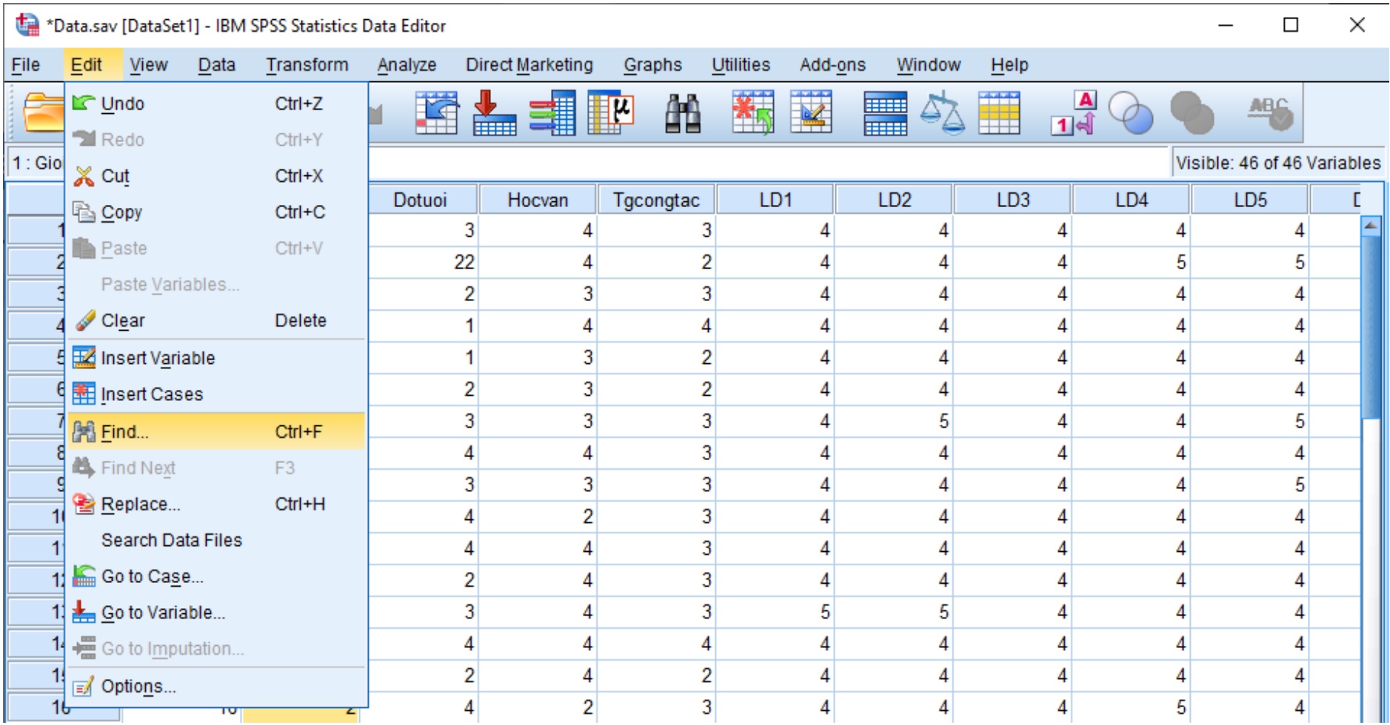
Task: Choose Go to Case... menu entry
Action: [218, 577]
